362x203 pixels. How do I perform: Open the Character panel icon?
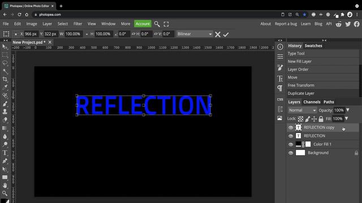pos(280,79)
